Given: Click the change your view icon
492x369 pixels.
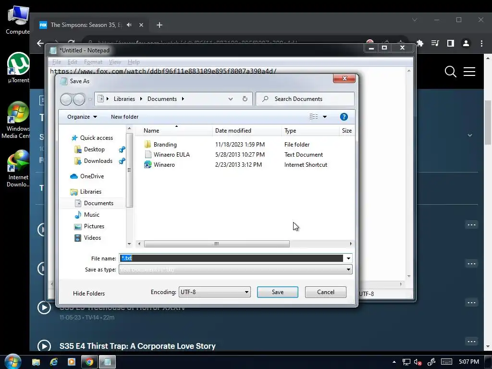Looking at the screenshot, I should tap(314, 117).
